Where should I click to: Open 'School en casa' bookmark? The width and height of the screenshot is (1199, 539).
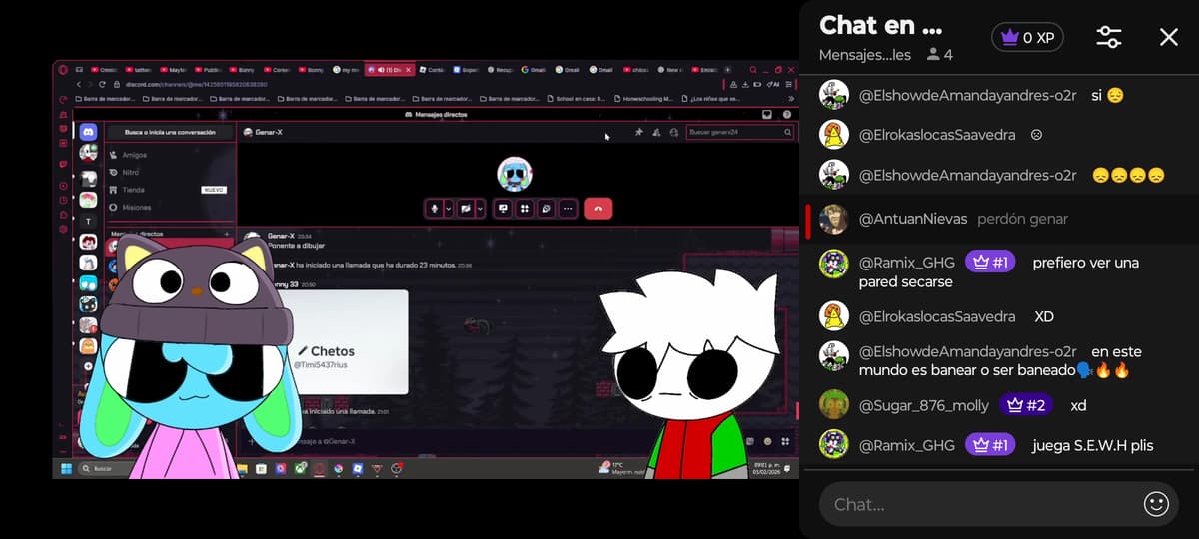coord(576,99)
